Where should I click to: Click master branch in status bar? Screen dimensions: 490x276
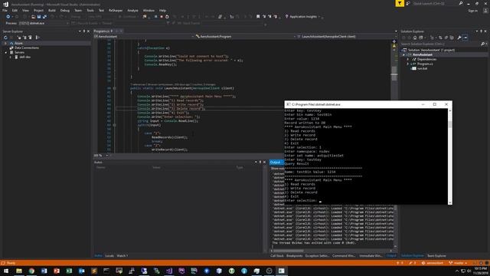point(458,263)
